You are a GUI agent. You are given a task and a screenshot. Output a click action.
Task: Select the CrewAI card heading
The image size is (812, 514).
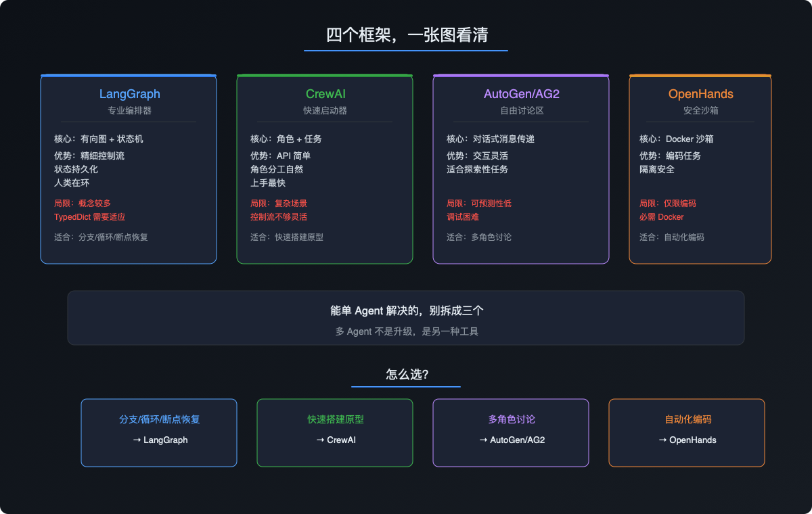pyautogui.click(x=325, y=94)
